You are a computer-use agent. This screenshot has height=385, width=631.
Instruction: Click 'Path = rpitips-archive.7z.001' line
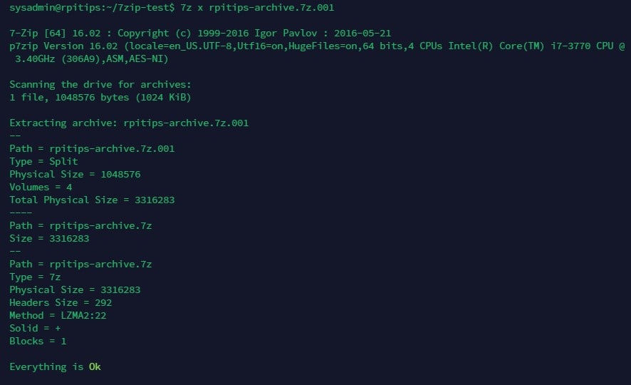coord(92,148)
